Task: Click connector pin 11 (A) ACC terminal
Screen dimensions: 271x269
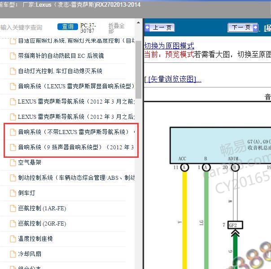Action: (x=184, y=167)
